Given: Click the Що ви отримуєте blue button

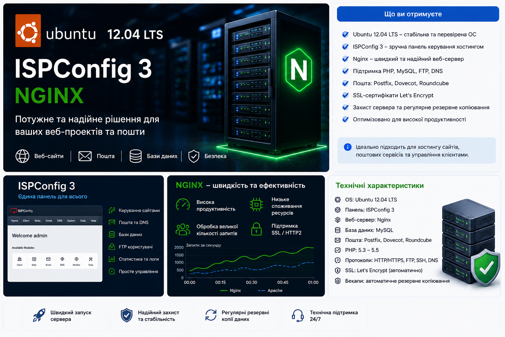Looking at the screenshot, I should 418,14.
